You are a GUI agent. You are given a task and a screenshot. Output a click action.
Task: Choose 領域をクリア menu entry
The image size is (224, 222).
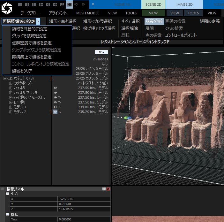tap(22, 71)
